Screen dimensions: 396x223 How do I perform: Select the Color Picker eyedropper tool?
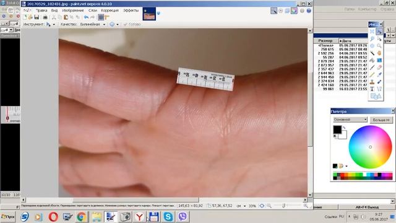pos(379,74)
